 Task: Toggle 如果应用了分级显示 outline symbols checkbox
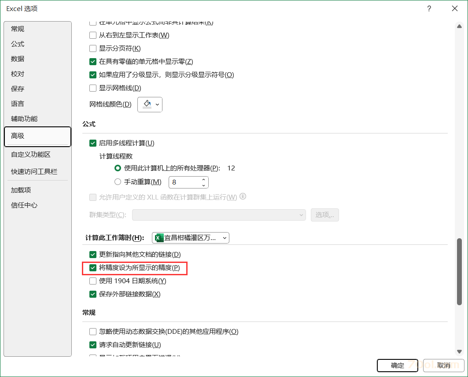click(93, 75)
